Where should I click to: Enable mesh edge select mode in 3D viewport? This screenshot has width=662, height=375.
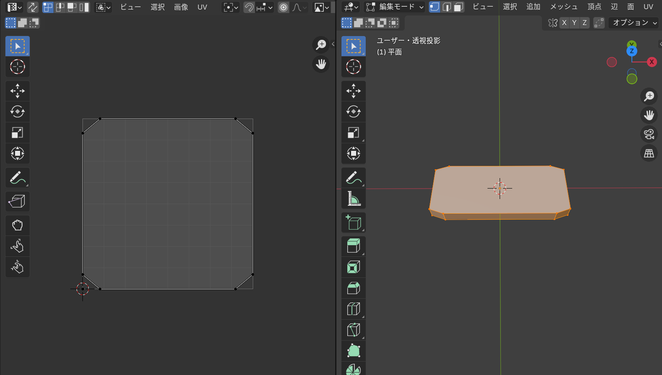(446, 7)
